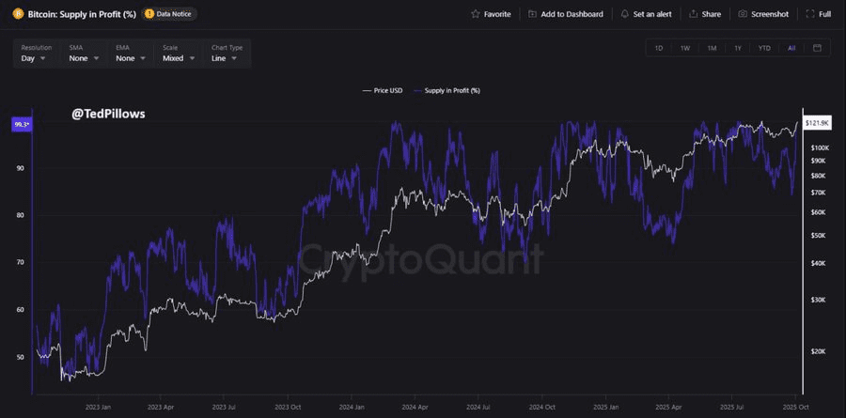Click the $121.9K price label on axis

(x=816, y=123)
